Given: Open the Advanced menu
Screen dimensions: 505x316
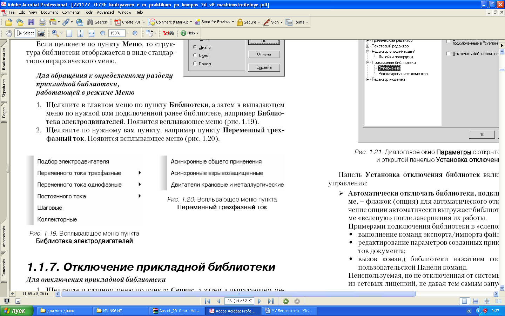Looking at the screenshot, I should 105,12.
